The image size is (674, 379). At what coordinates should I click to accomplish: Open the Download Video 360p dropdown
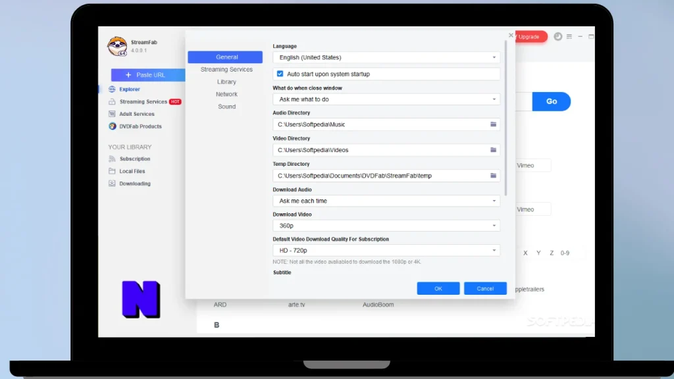click(x=386, y=226)
